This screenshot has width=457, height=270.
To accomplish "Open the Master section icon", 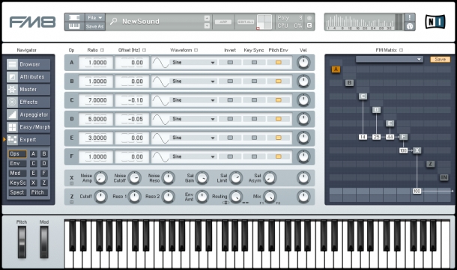I will (x=12, y=89).
